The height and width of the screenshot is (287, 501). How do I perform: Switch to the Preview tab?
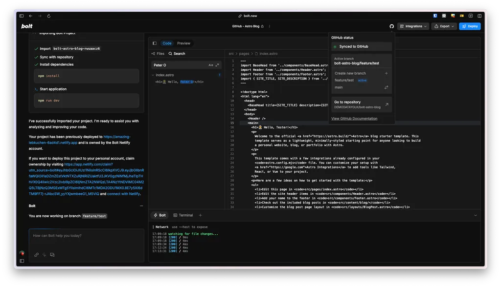[x=184, y=43]
